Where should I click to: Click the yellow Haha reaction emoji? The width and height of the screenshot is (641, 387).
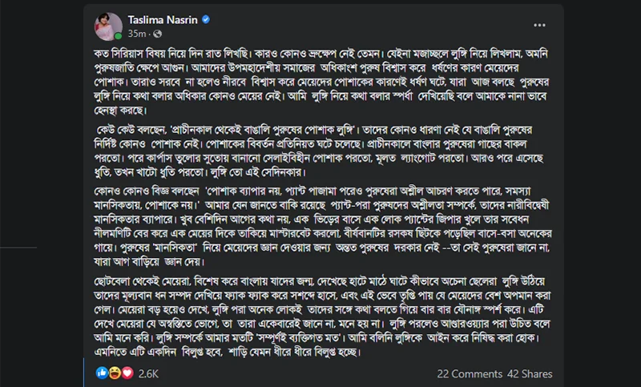[115, 373]
